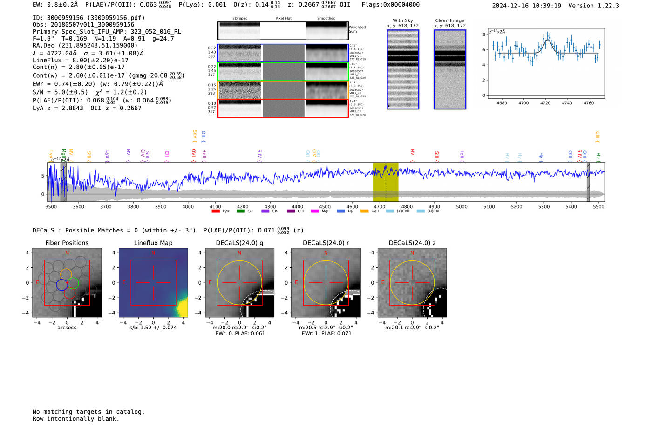This screenshot has width=652, height=444.
Task: Click the (H)CaII legend swatch
Action: point(421,211)
